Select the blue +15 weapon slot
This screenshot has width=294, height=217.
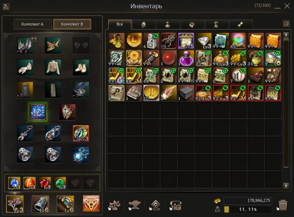[x=38, y=112]
